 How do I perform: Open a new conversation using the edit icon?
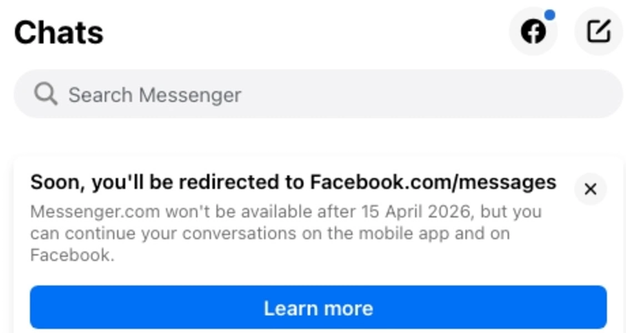pos(598,32)
